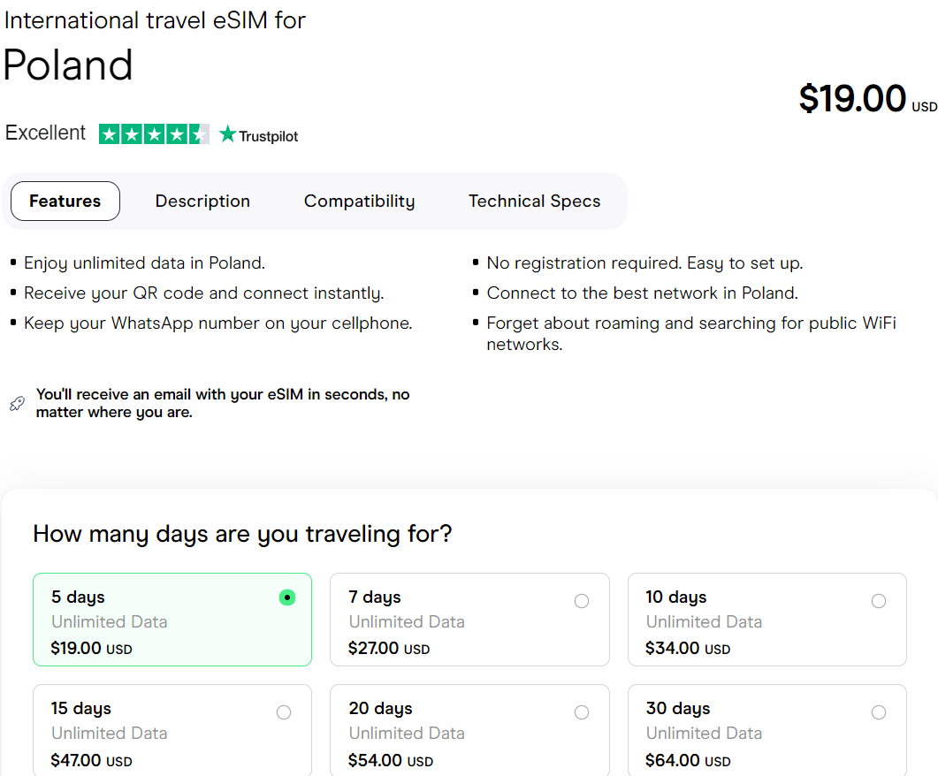Click the Excellent rating text

(46, 133)
